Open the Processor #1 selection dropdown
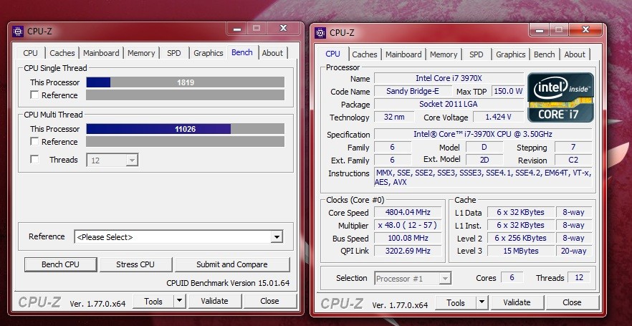This screenshot has height=326, width=632. (x=413, y=278)
